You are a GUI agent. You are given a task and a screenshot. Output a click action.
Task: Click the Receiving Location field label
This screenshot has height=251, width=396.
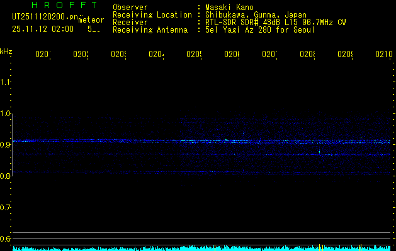pos(152,14)
